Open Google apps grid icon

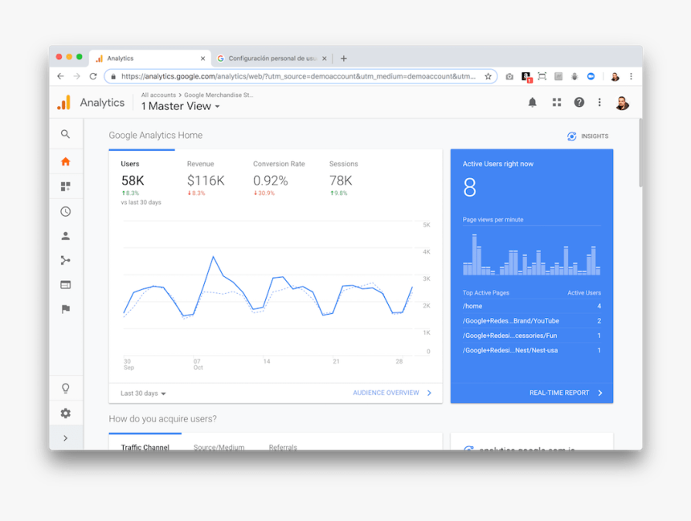coord(557,102)
